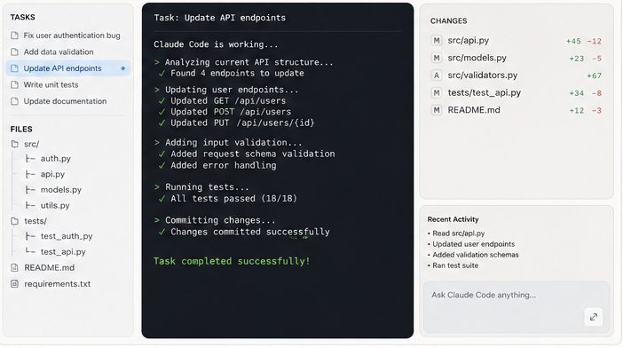Click the requirements.txt file icon

coord(15,284)
